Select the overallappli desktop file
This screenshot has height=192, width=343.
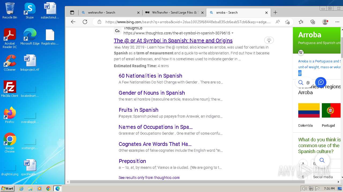[x=30, y=118]
